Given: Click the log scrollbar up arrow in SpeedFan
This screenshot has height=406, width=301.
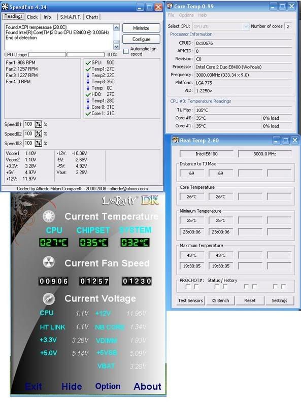Looking at the screenshot, I should [x=117, y=27].
